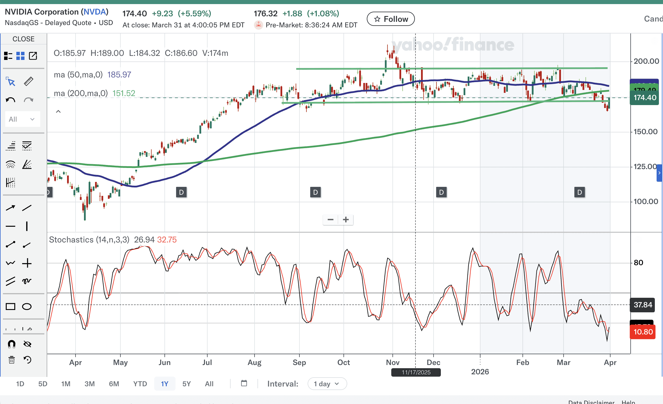Switch to grid view layout icon

click(x=20, y=56)
